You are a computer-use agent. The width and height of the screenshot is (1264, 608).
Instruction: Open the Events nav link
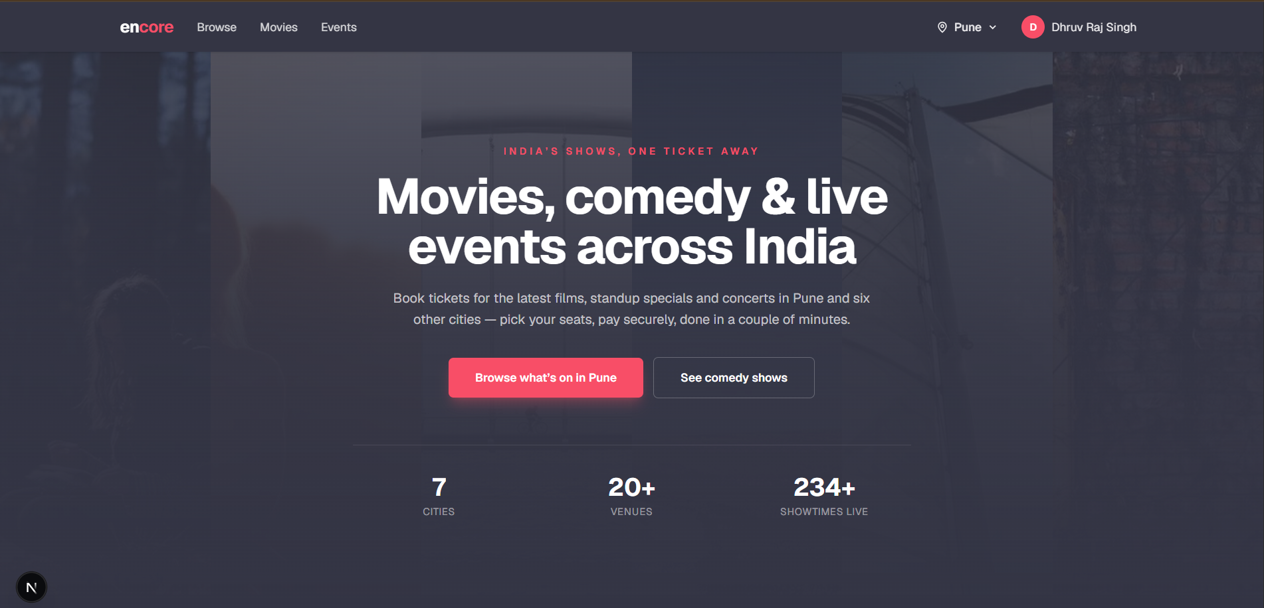[339, 27]
